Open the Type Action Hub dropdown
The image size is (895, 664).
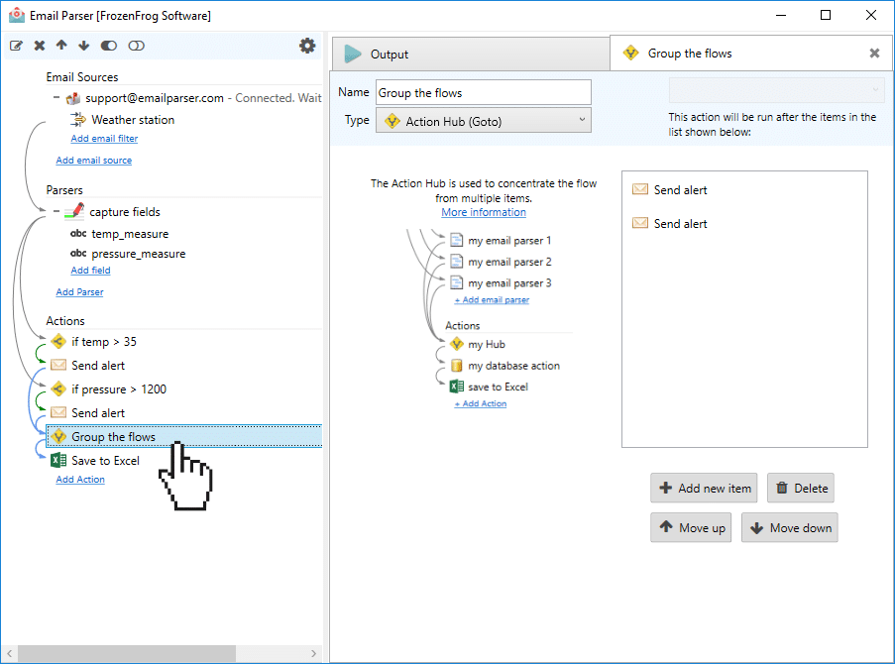coord(484,121)
